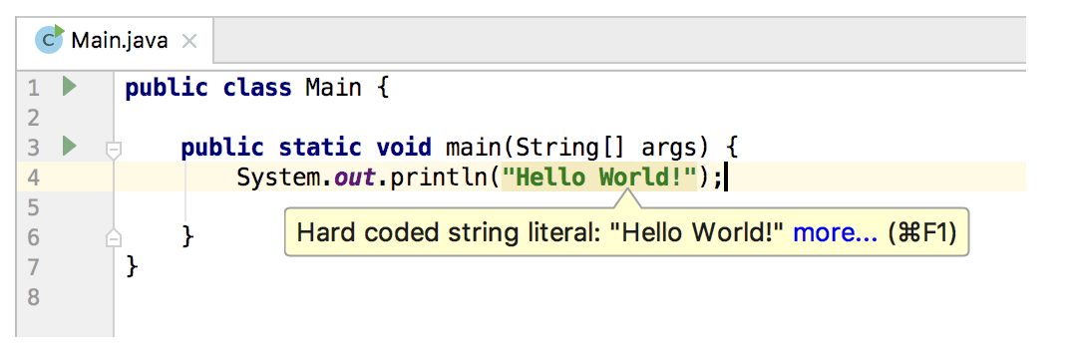Run the Main class from line 1 gutter arrow
This screenshot has height=359, width=1073.
click(69, 87)
